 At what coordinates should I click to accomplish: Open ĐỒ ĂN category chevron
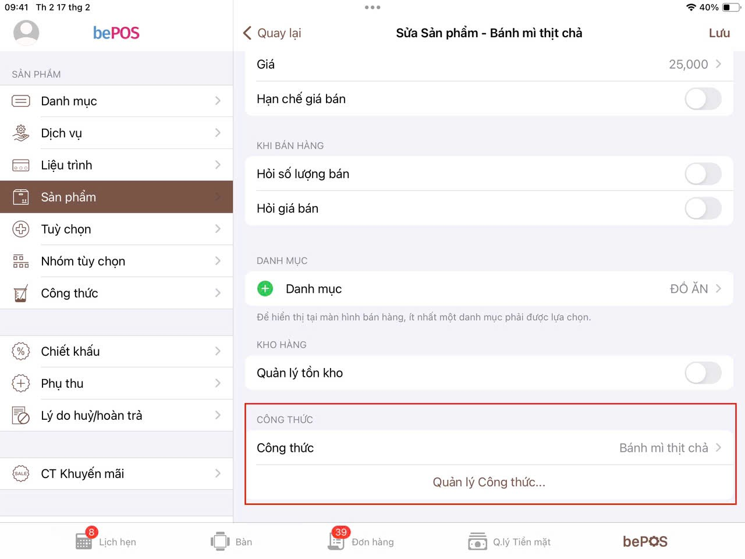pos(718,288)
